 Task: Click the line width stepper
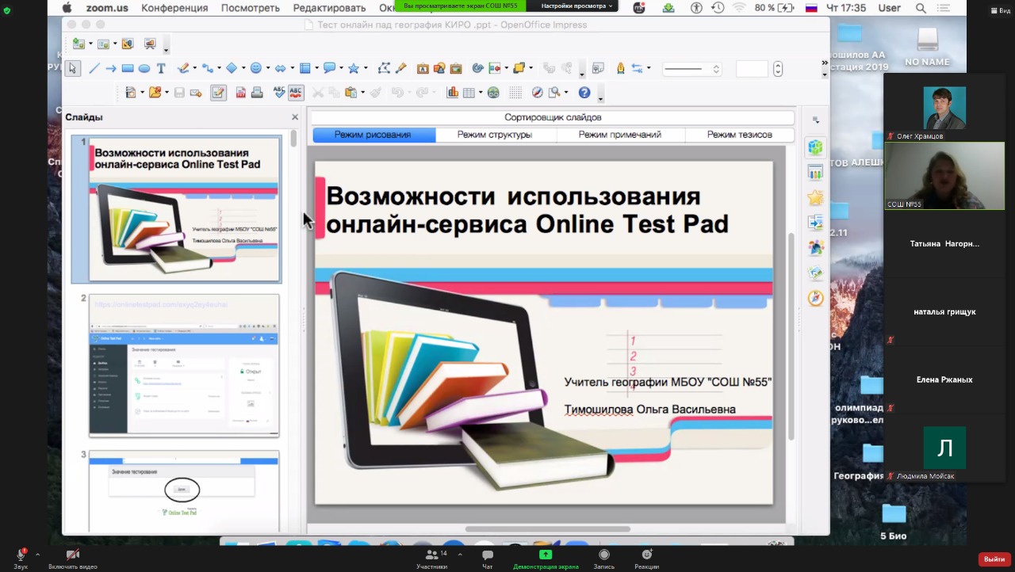pos(778,69)
